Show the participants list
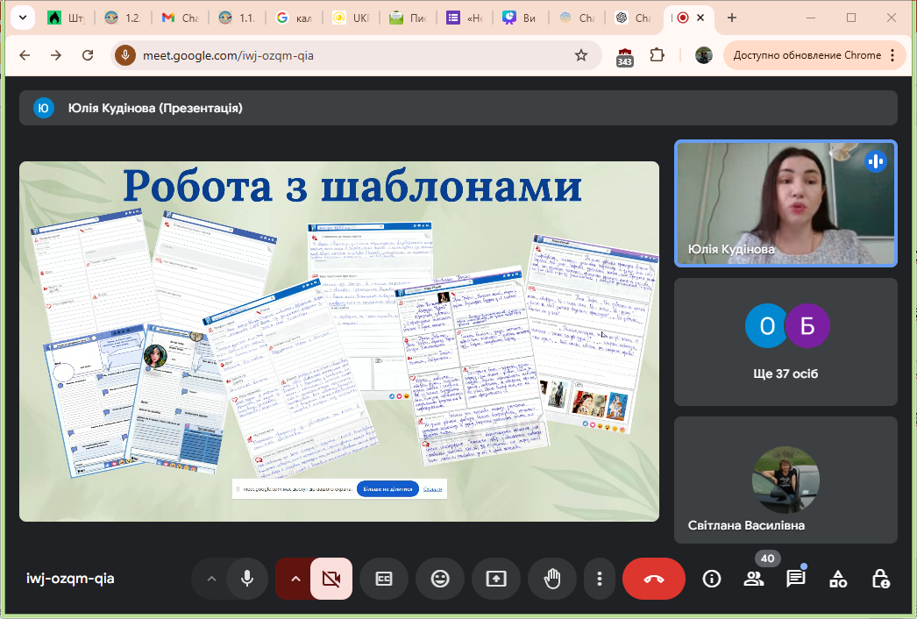 coord(754,579)
